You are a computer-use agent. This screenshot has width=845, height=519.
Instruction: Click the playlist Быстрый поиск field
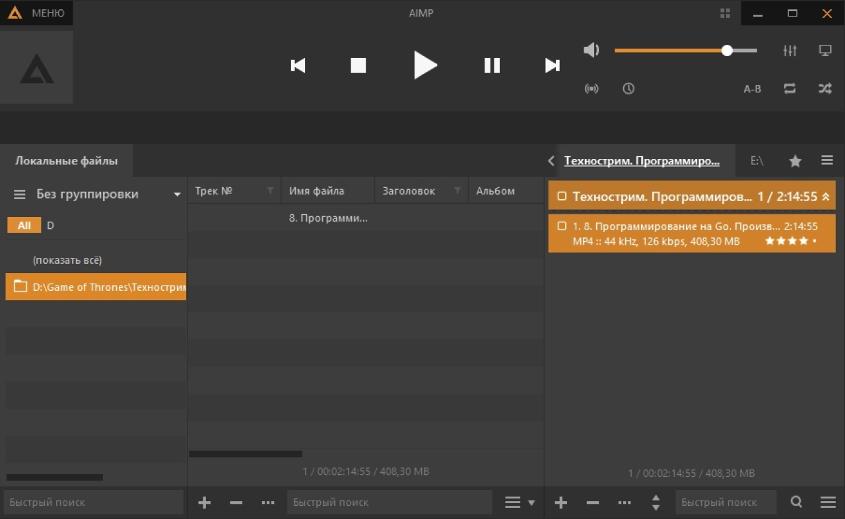point(726,502)
